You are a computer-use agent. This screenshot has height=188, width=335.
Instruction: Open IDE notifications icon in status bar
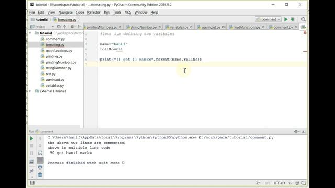pos(304,183)
